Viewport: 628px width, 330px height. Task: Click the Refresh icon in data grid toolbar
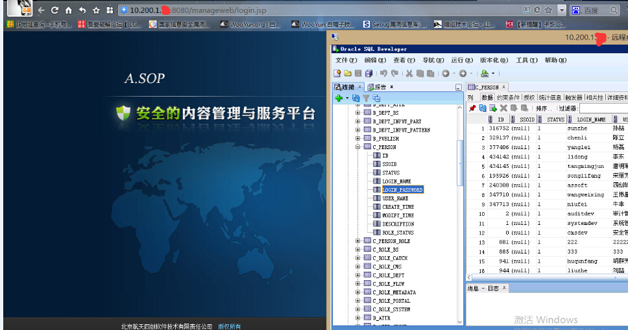point(483,108)
